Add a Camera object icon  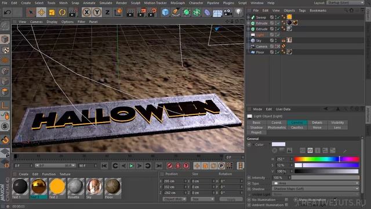click(228, 12)
